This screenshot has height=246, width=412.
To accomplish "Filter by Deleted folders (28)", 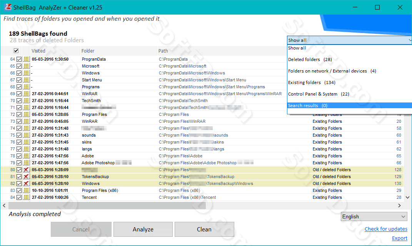I will (x=310, y=59).
